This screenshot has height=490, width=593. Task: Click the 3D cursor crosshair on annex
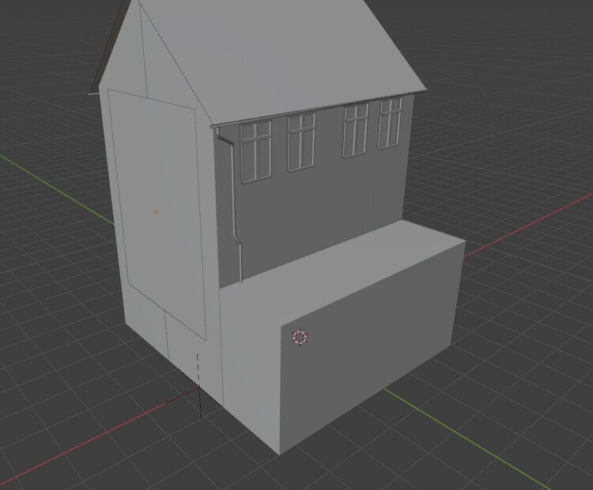point(300,337)
